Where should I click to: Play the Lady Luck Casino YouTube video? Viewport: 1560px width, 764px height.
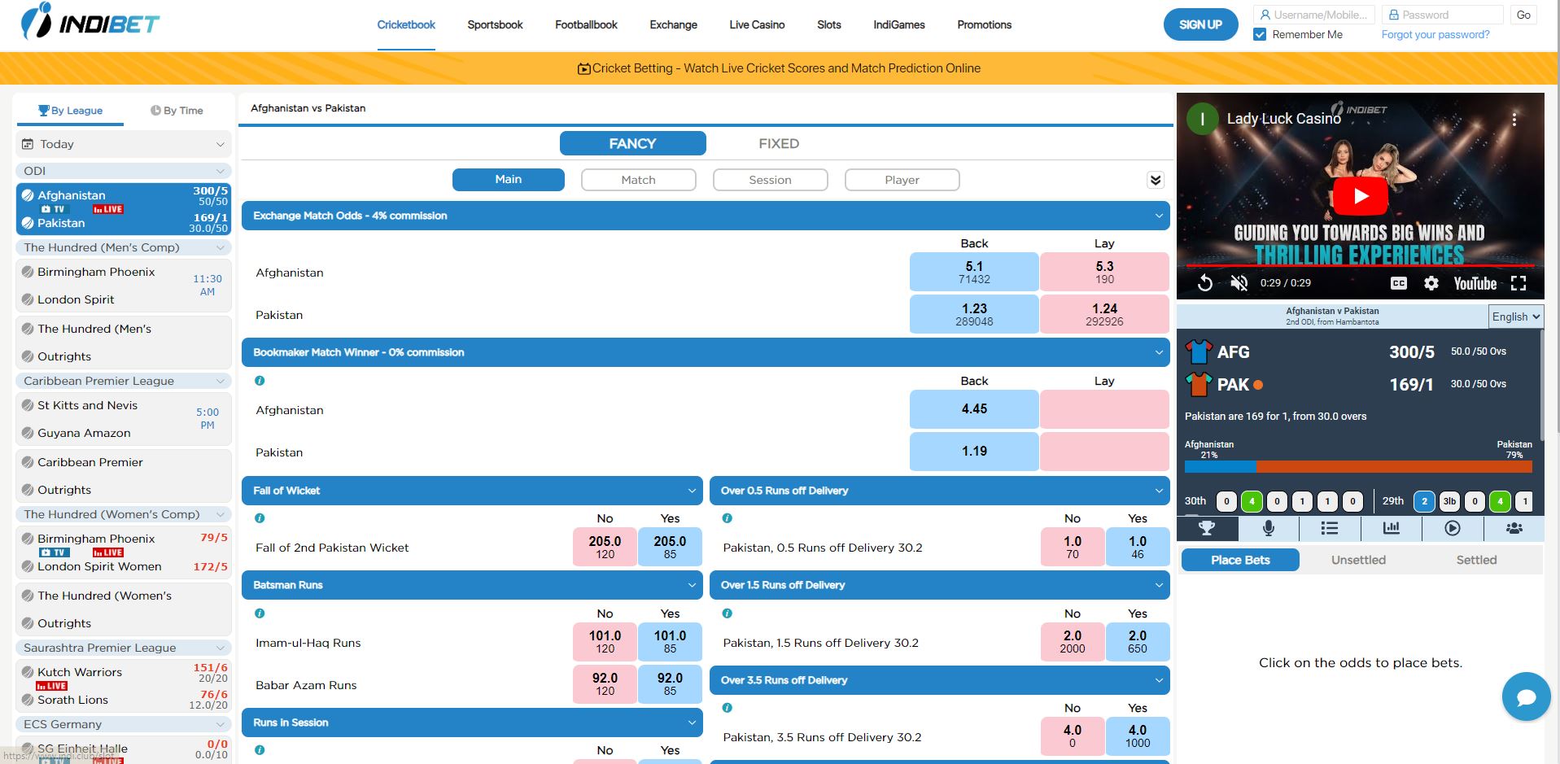click(1361, 196)
